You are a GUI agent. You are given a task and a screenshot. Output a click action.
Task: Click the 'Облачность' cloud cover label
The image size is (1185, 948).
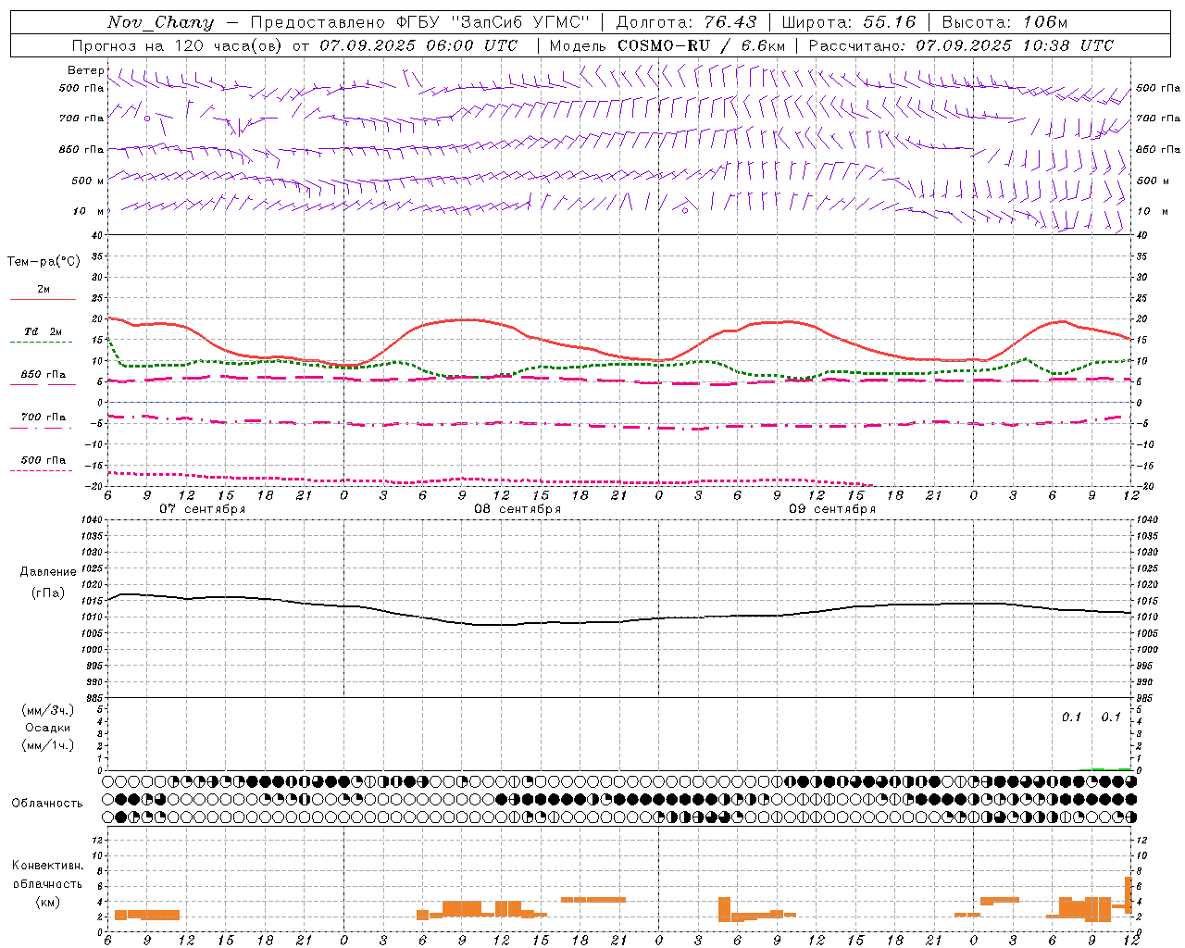point(47,804)
